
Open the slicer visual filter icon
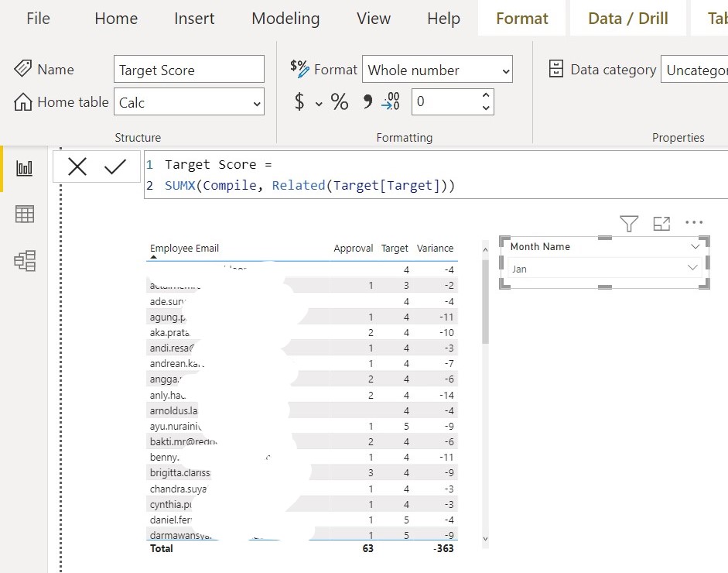click(x=629, y=223)
